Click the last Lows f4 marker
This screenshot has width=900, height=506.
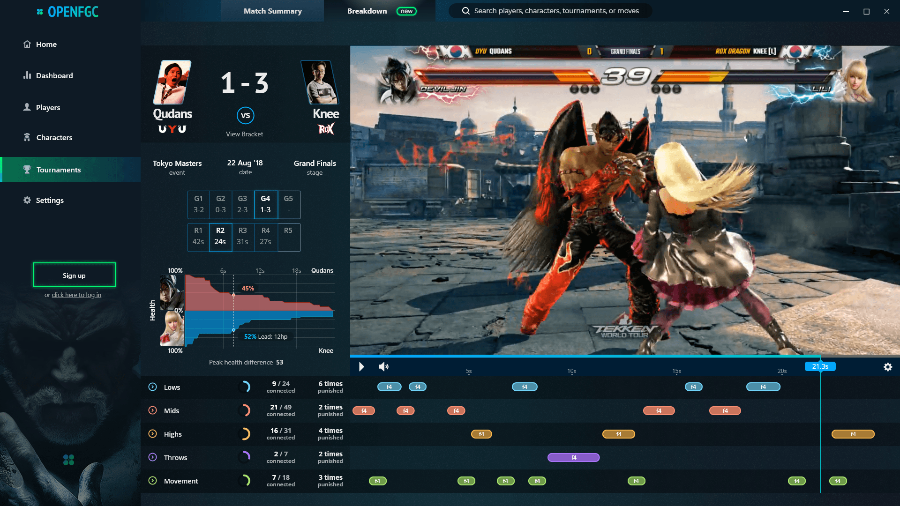coord(763,387)
